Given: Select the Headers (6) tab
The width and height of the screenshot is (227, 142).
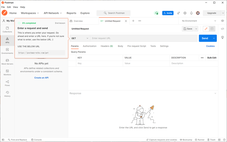Looking at the screenshot, I should point(107,46).
